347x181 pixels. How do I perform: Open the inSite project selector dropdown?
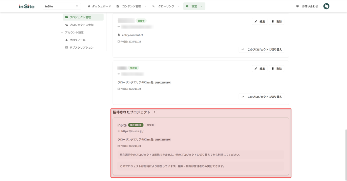tap(62, 6)
